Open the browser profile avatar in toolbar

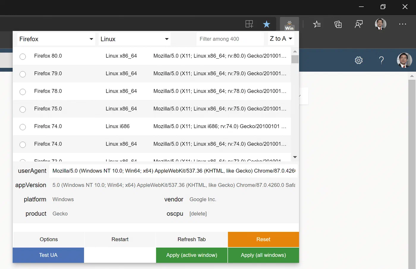381,24
